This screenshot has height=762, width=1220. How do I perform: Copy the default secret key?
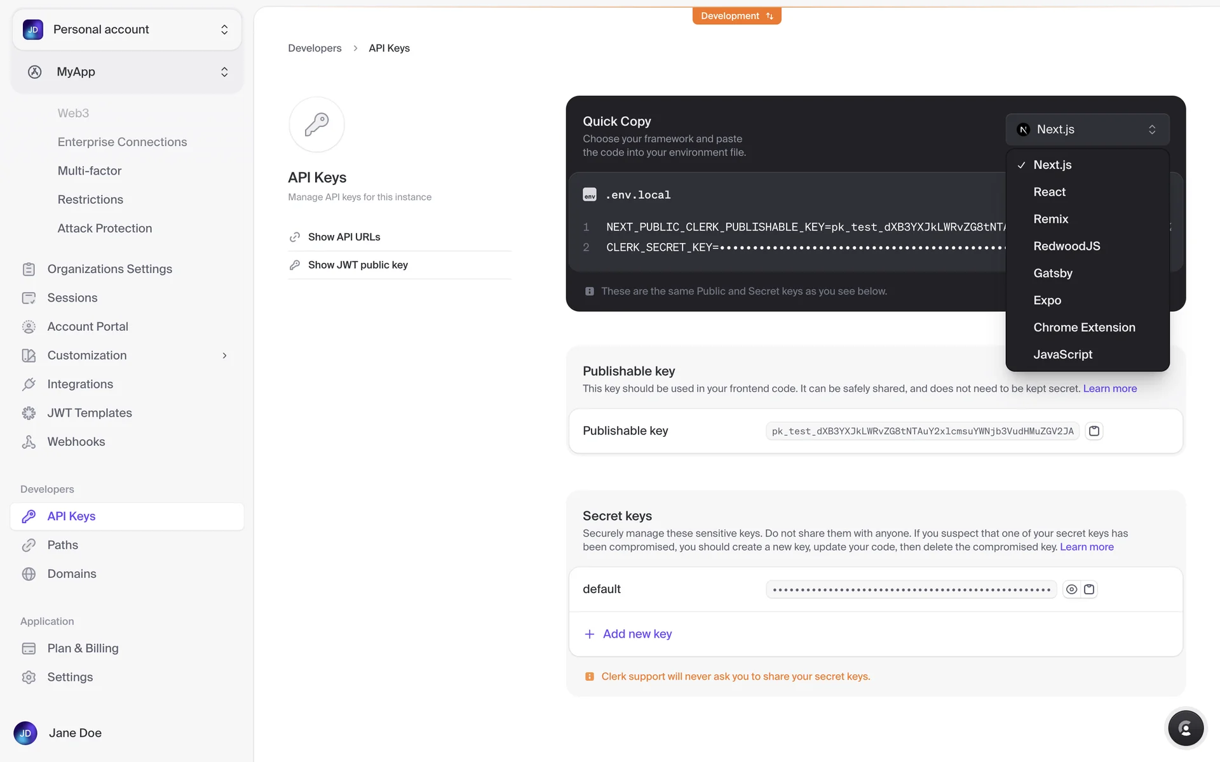(1089, 589)
